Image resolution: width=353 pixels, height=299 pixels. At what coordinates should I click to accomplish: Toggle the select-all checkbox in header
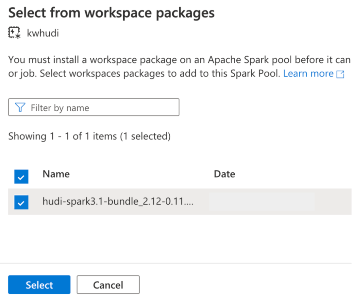(21, 177)
